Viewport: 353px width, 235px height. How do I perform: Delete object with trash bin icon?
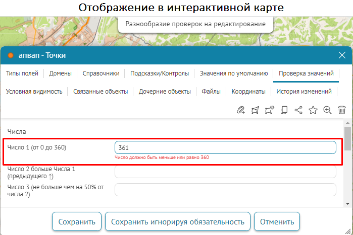[x=342, y=110]
